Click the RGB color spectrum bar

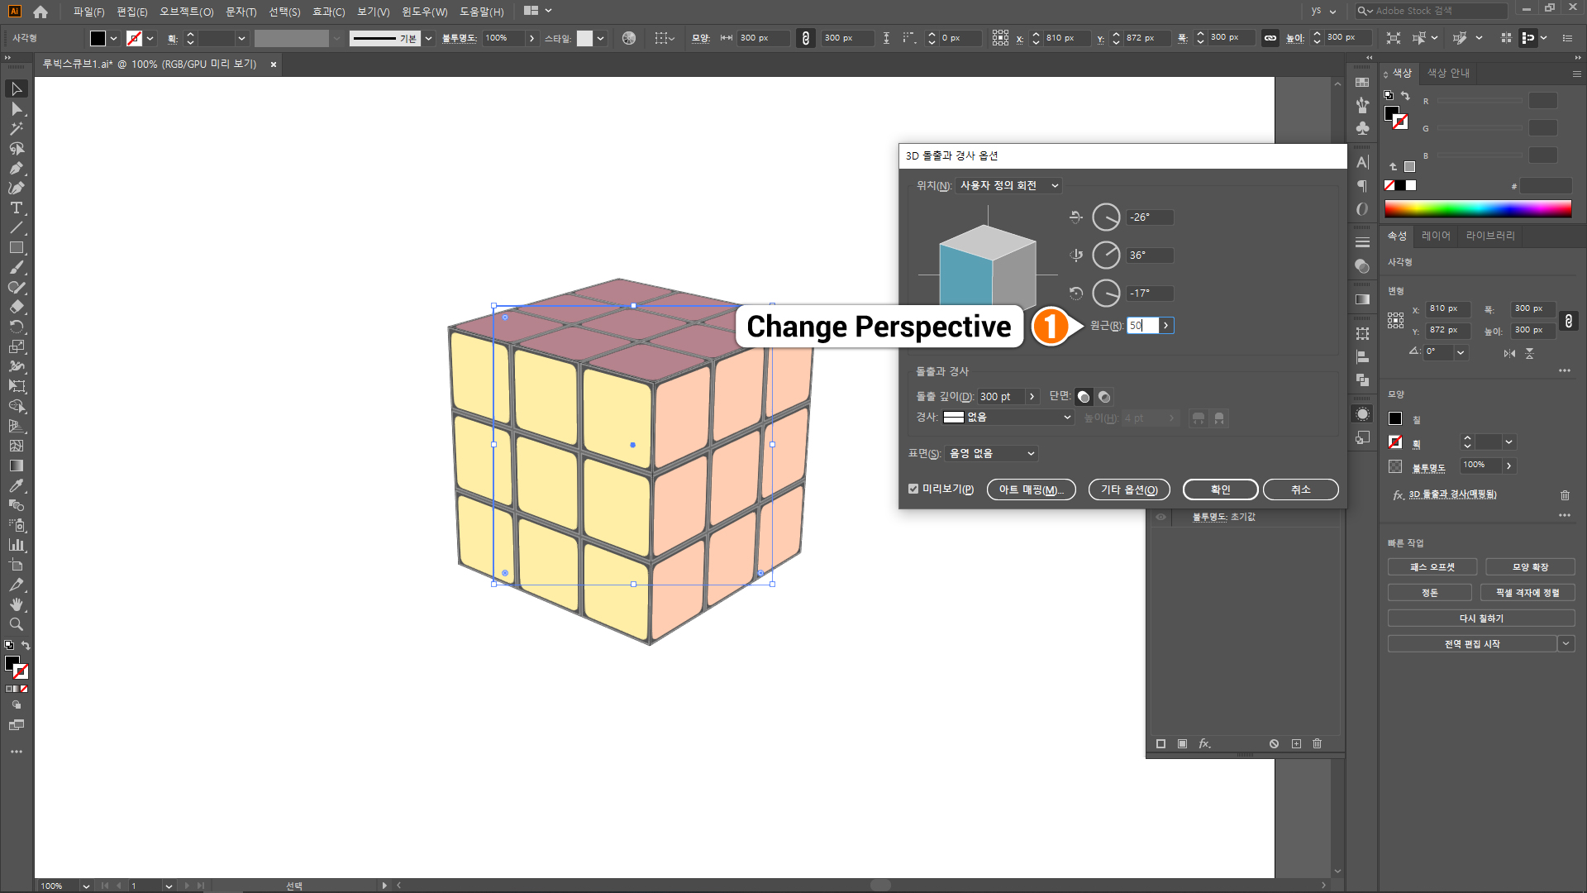[x=1477, y=208]
